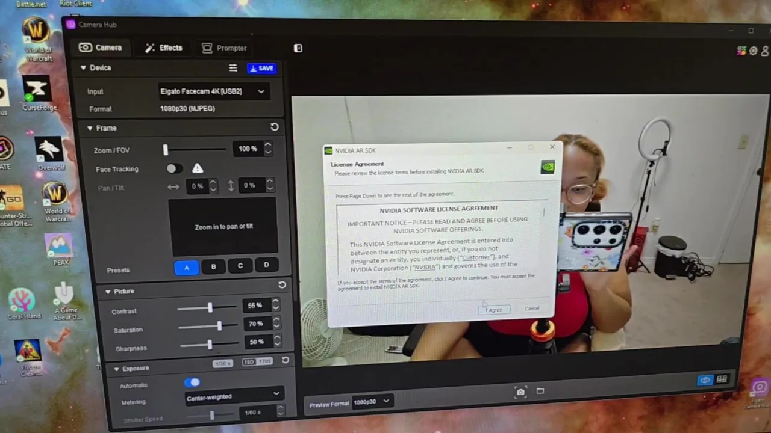Click the NVIDIA logo in installer header
The height and width of the screenshot is (433, 771).
pos(548,167)
